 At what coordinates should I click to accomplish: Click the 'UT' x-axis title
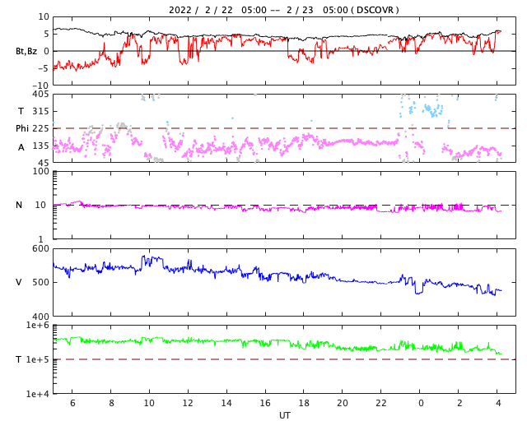[x=284, y=415]
